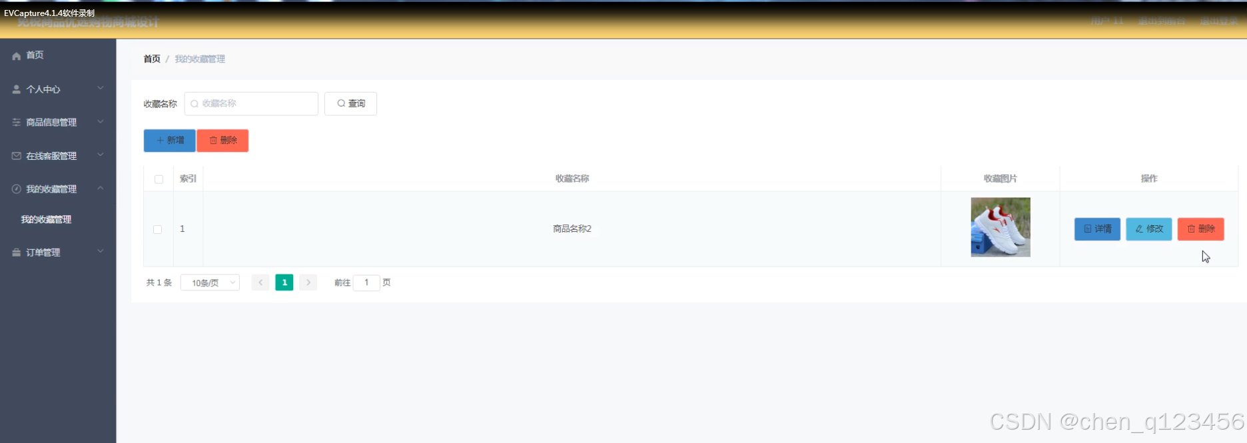Toggle the select-all checkbox in table header
The width and height of the screenshot is (1247, 443).
click(159, 179)
